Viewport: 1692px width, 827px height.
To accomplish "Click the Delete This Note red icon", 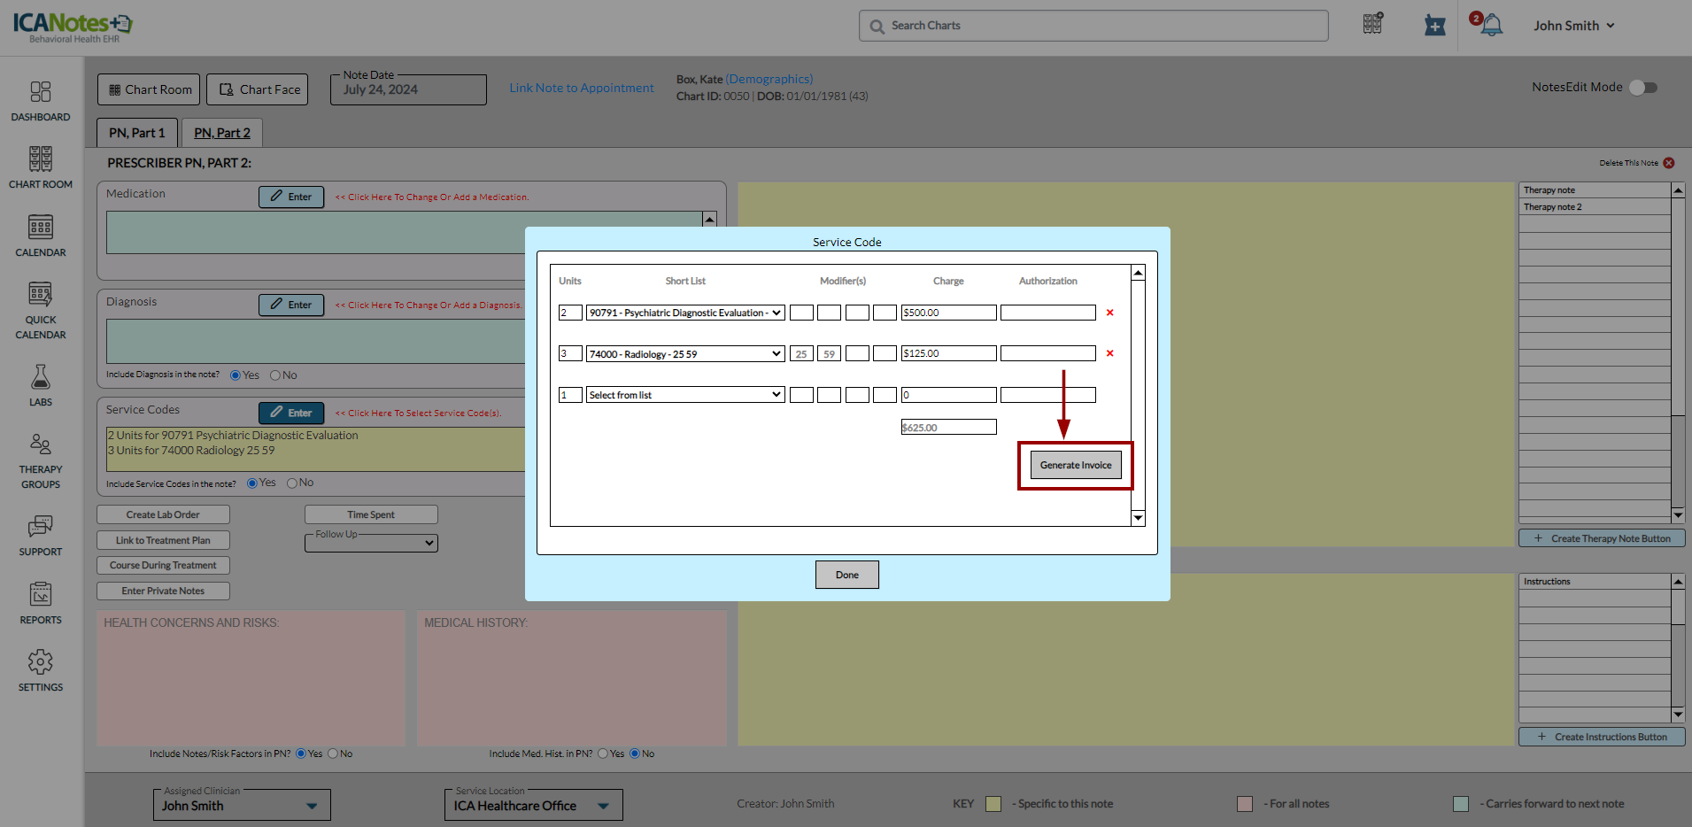I will [1669, 163].
